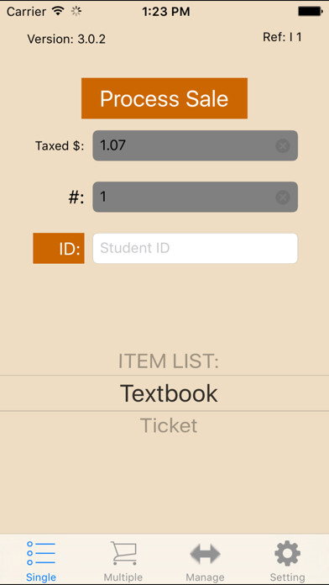The height and width of the screenshot is (585, 329).
Task: Select Textbook in the item picker
Action: tap(169, 393)
